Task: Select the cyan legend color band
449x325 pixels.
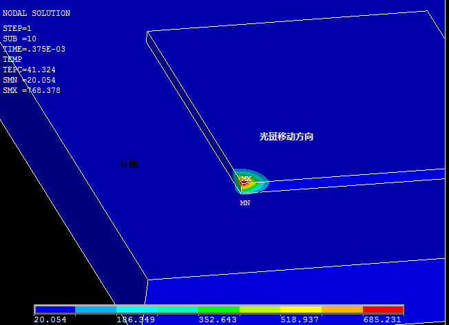Action: (x=137, y=310)
